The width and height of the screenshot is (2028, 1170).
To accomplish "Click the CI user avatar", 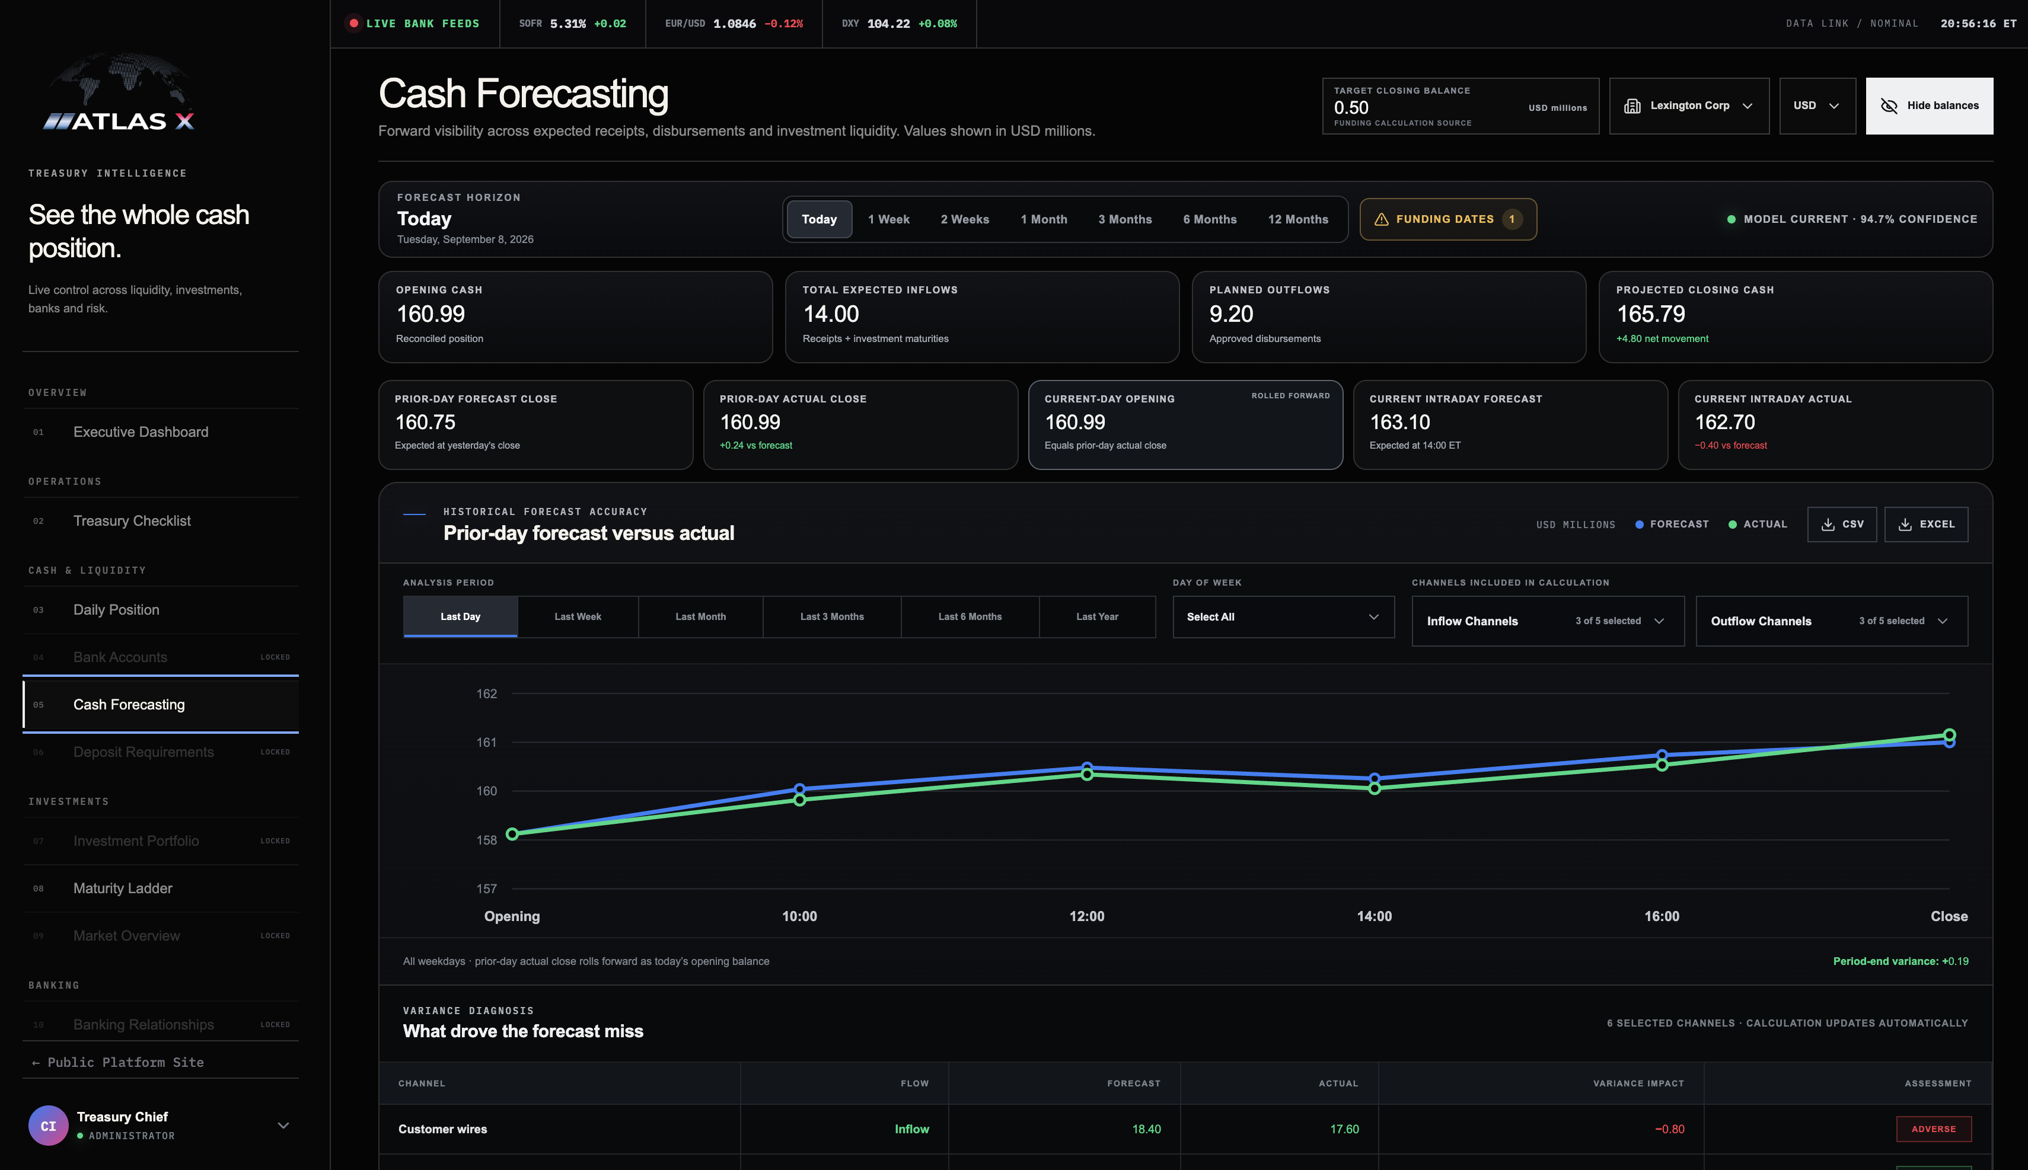I will (48, 1125).
